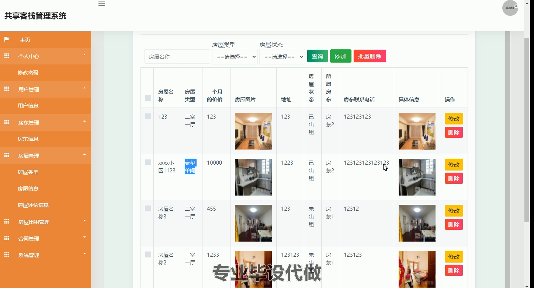
Task: Click 修改 for row xxxx小区1123
Action: 454,165
